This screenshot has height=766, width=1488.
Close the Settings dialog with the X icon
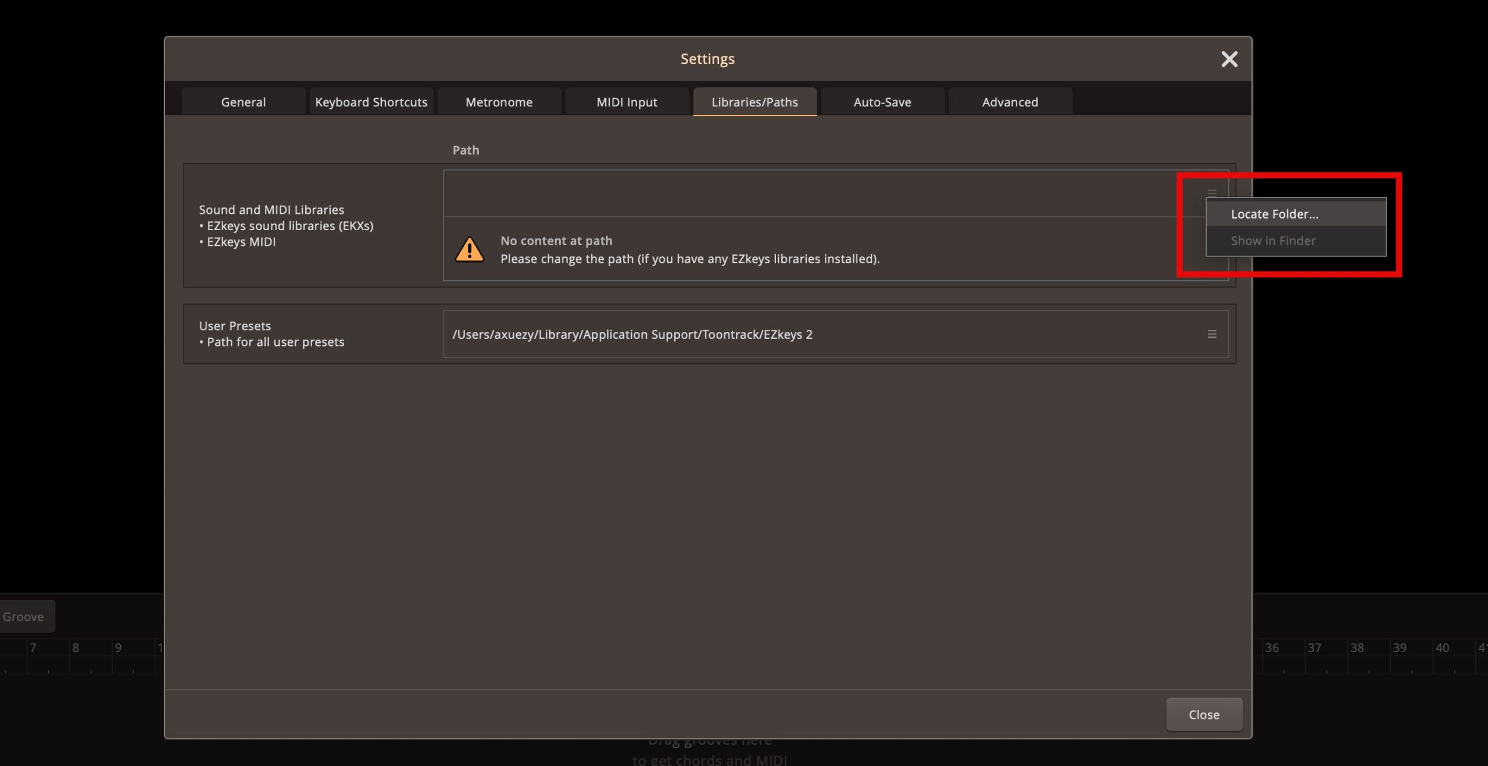pyautogui.click(x=1229, y=59)
